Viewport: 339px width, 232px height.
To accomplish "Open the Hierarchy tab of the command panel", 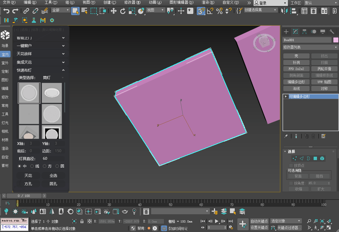I will 304,32.
